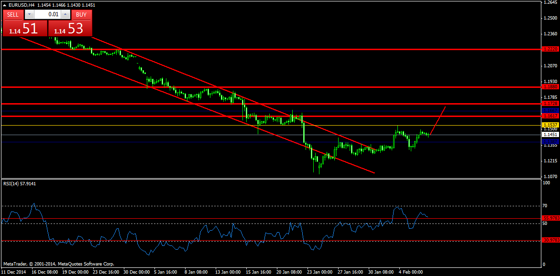Click the buy price 1.14 53 tile

coord(70,28)
